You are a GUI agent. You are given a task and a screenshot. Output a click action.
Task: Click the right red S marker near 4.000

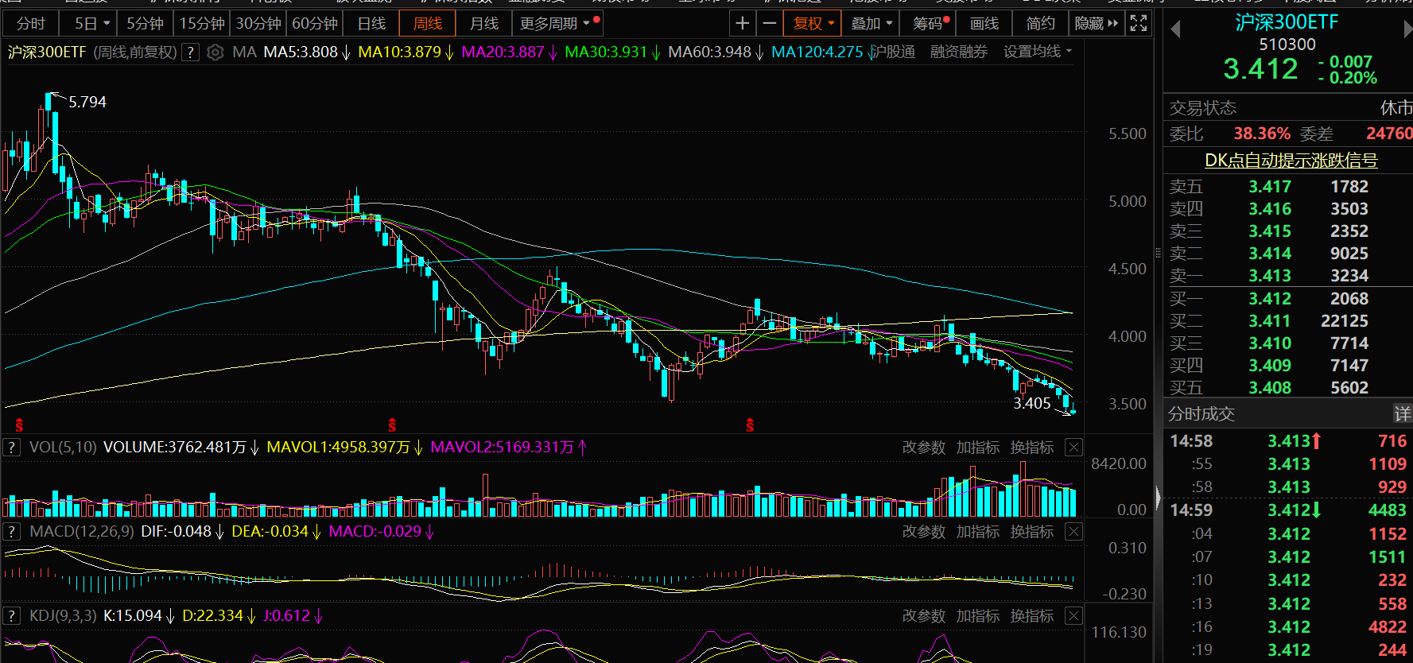[x=750, y=426]
